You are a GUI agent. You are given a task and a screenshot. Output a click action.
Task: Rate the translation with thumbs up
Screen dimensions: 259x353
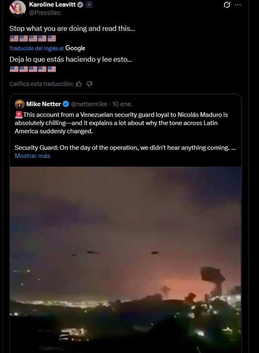(x=79, y=84)
